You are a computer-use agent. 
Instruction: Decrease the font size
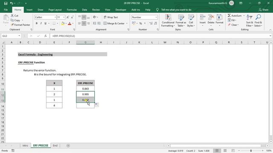(x=72, y=17)
